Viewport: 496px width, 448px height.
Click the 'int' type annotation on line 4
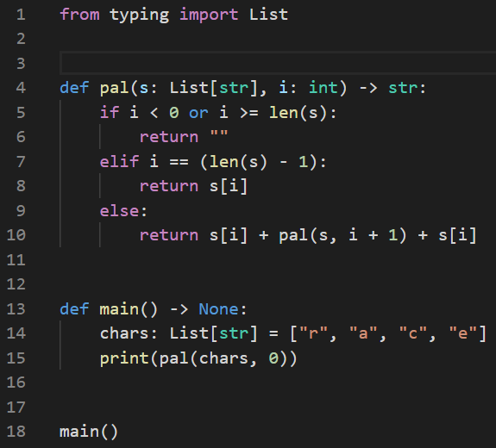323,88
